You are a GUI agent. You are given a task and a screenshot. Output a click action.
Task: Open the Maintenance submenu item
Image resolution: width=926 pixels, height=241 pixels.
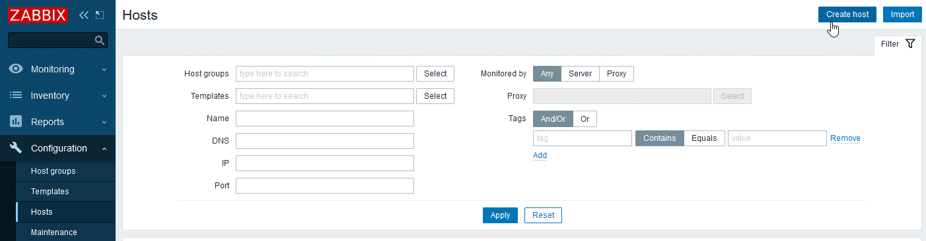54,232
